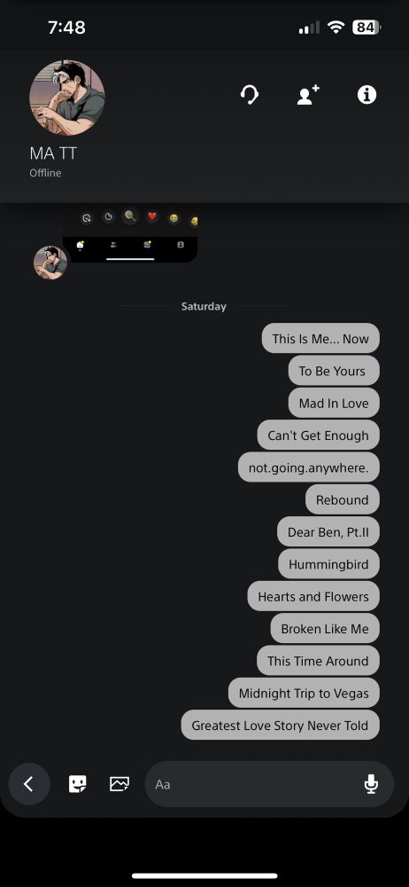Select the "not.going.anywhere." message bubble

tap(308, 467)
